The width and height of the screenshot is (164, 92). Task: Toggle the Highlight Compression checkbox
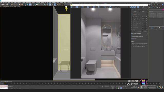(132, 19)
